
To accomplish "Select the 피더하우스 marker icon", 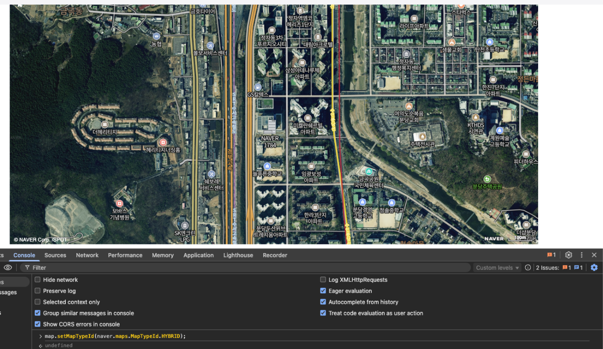I will pos(526,154).
